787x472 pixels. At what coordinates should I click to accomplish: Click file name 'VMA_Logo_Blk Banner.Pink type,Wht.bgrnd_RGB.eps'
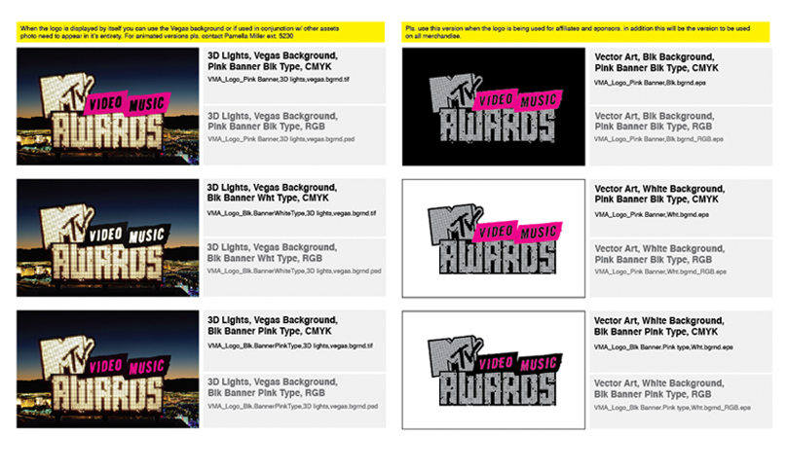click(673, 408)
